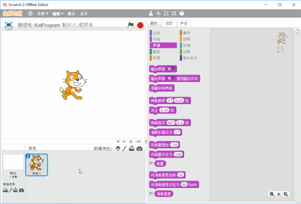Zoom in the scripts area
This screenshot has height=204, width=301.
click(x=286, y=194)
